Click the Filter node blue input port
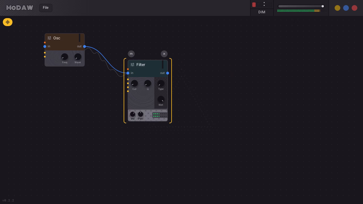 tap(128, 73)
